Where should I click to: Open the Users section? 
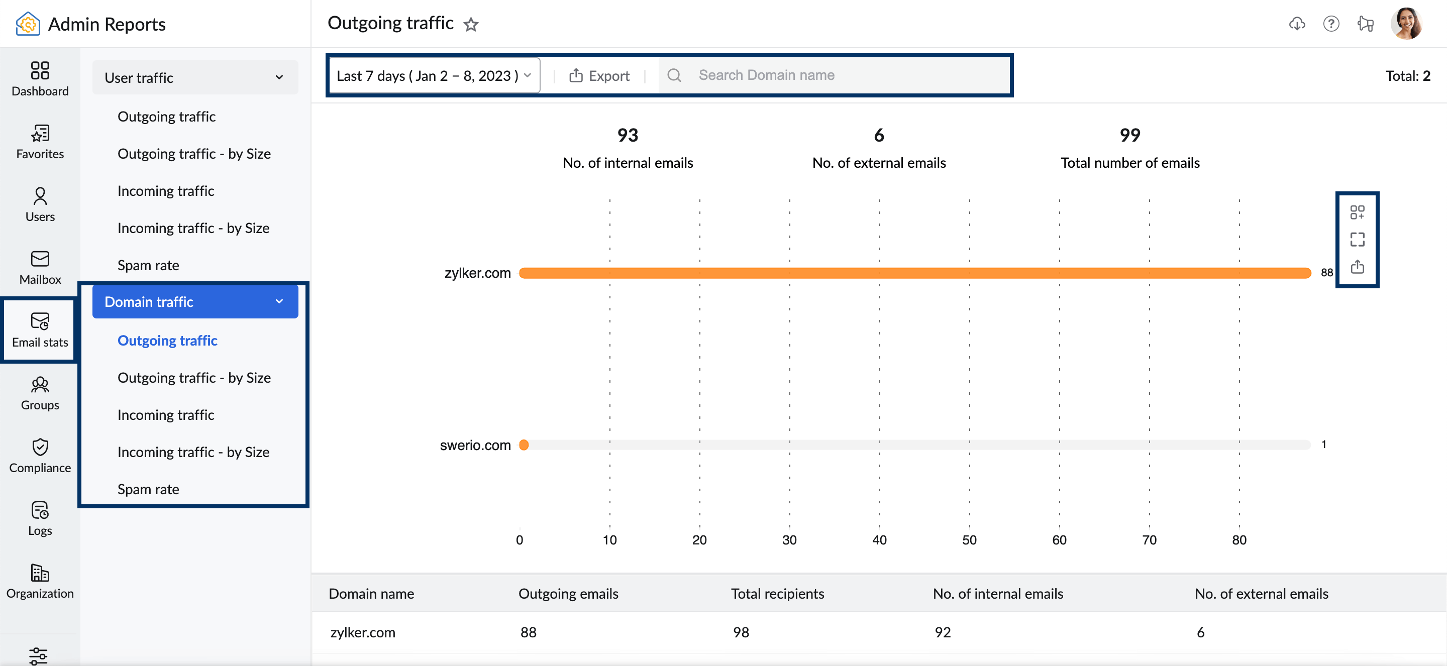pos(40,204)
